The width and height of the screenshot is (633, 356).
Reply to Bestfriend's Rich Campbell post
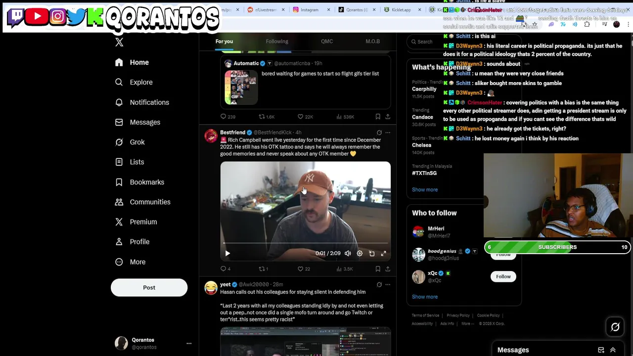tap(226, 269)
